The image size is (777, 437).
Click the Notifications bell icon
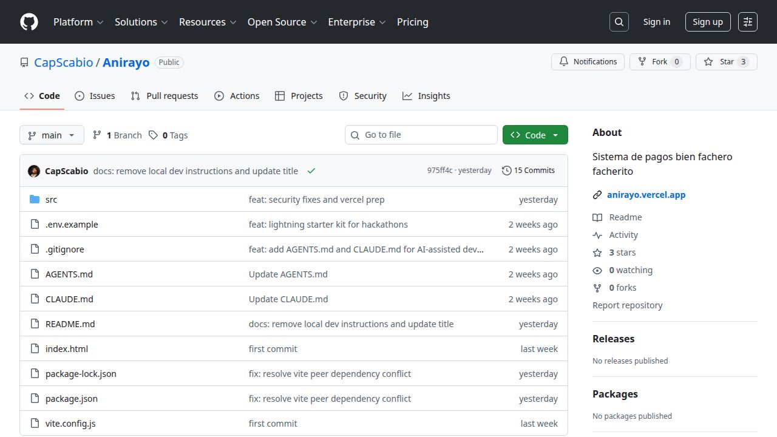563,61
